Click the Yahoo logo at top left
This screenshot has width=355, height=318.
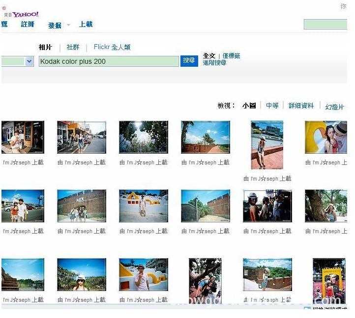(26, 14)
